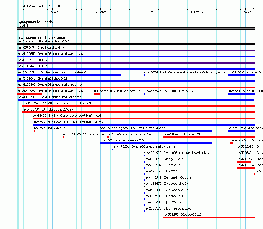Select the purple nsv6108141 variant bar
Screen dimensions: 263x229
pyautogui.click(x=136, y=63)
